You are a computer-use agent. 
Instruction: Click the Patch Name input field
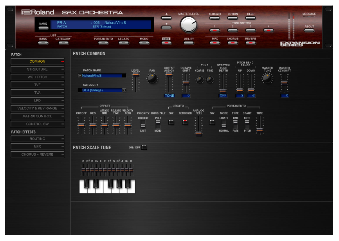point(102,76)
